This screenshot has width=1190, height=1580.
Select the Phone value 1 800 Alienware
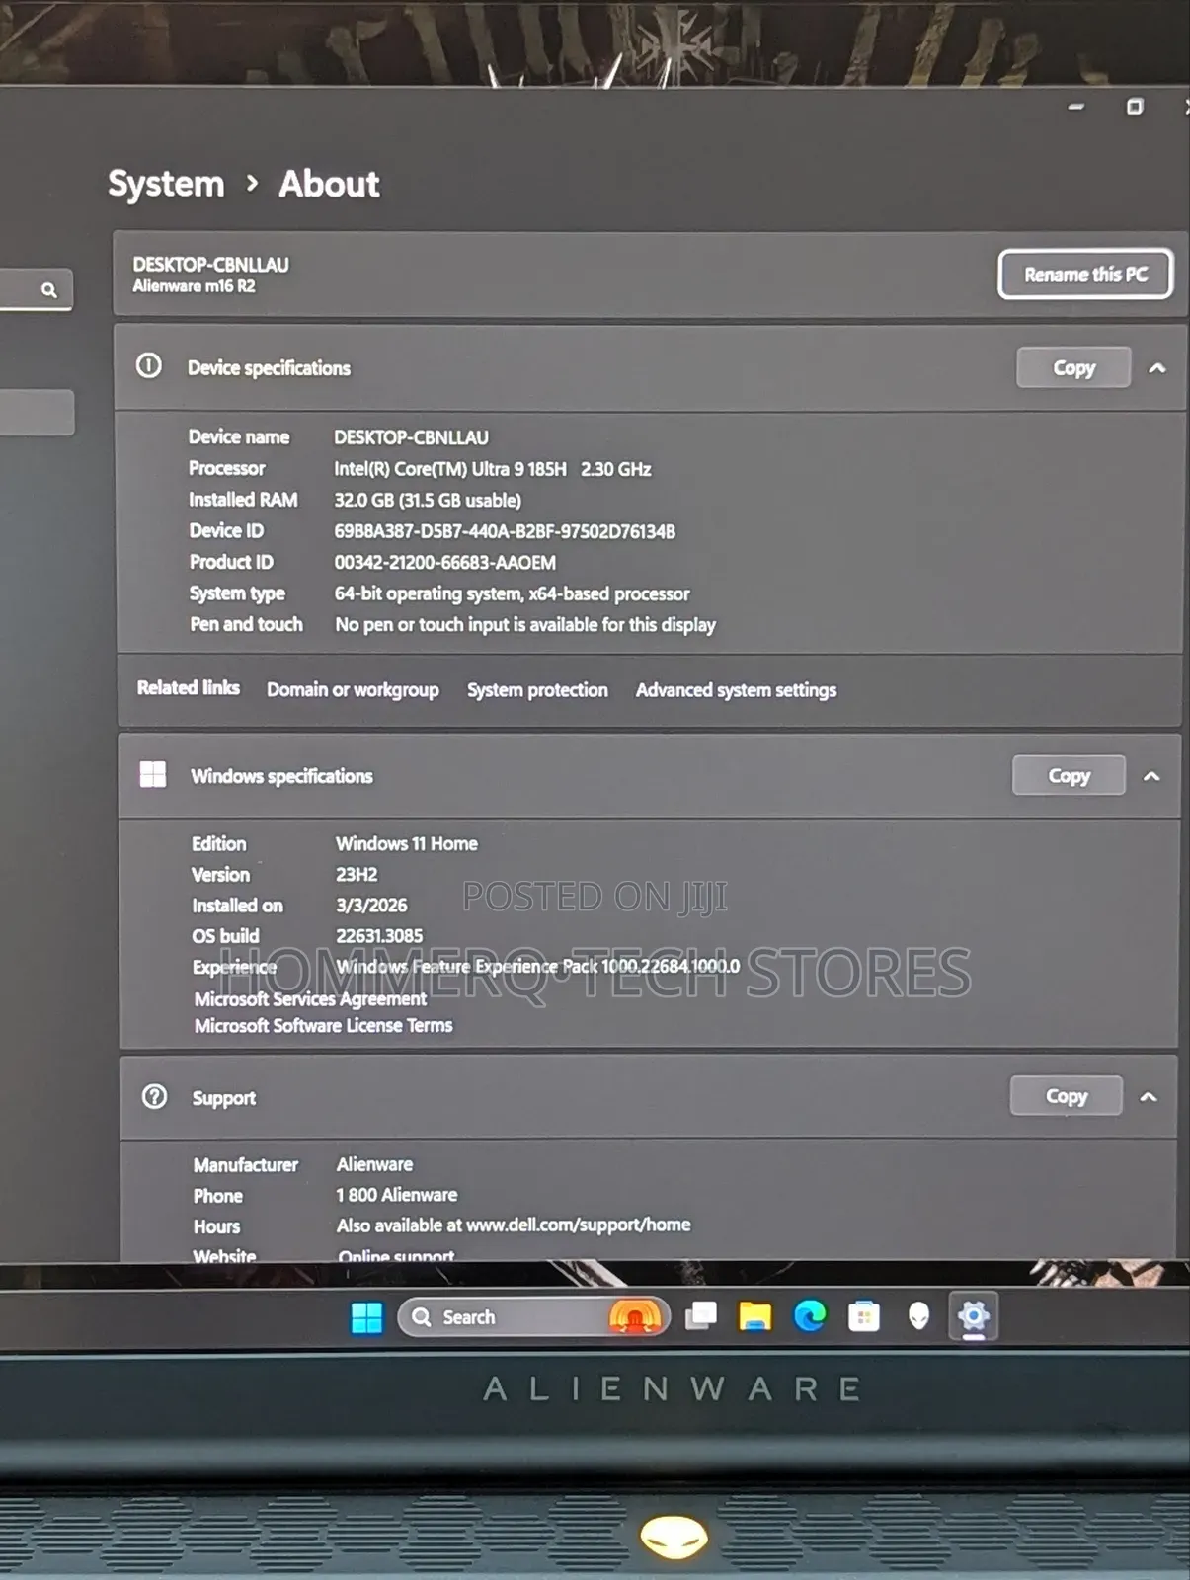coord(397,1195)
